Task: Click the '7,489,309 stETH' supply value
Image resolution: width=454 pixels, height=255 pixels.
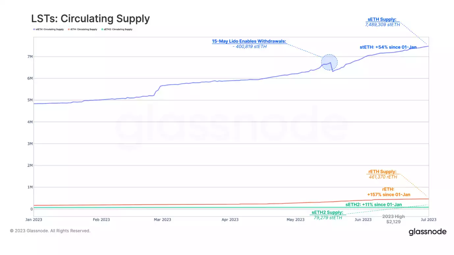Action: (x=382, y=25)
